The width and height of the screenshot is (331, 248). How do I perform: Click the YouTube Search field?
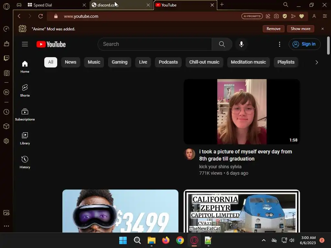pyautogui.click(x=155, y=44)
